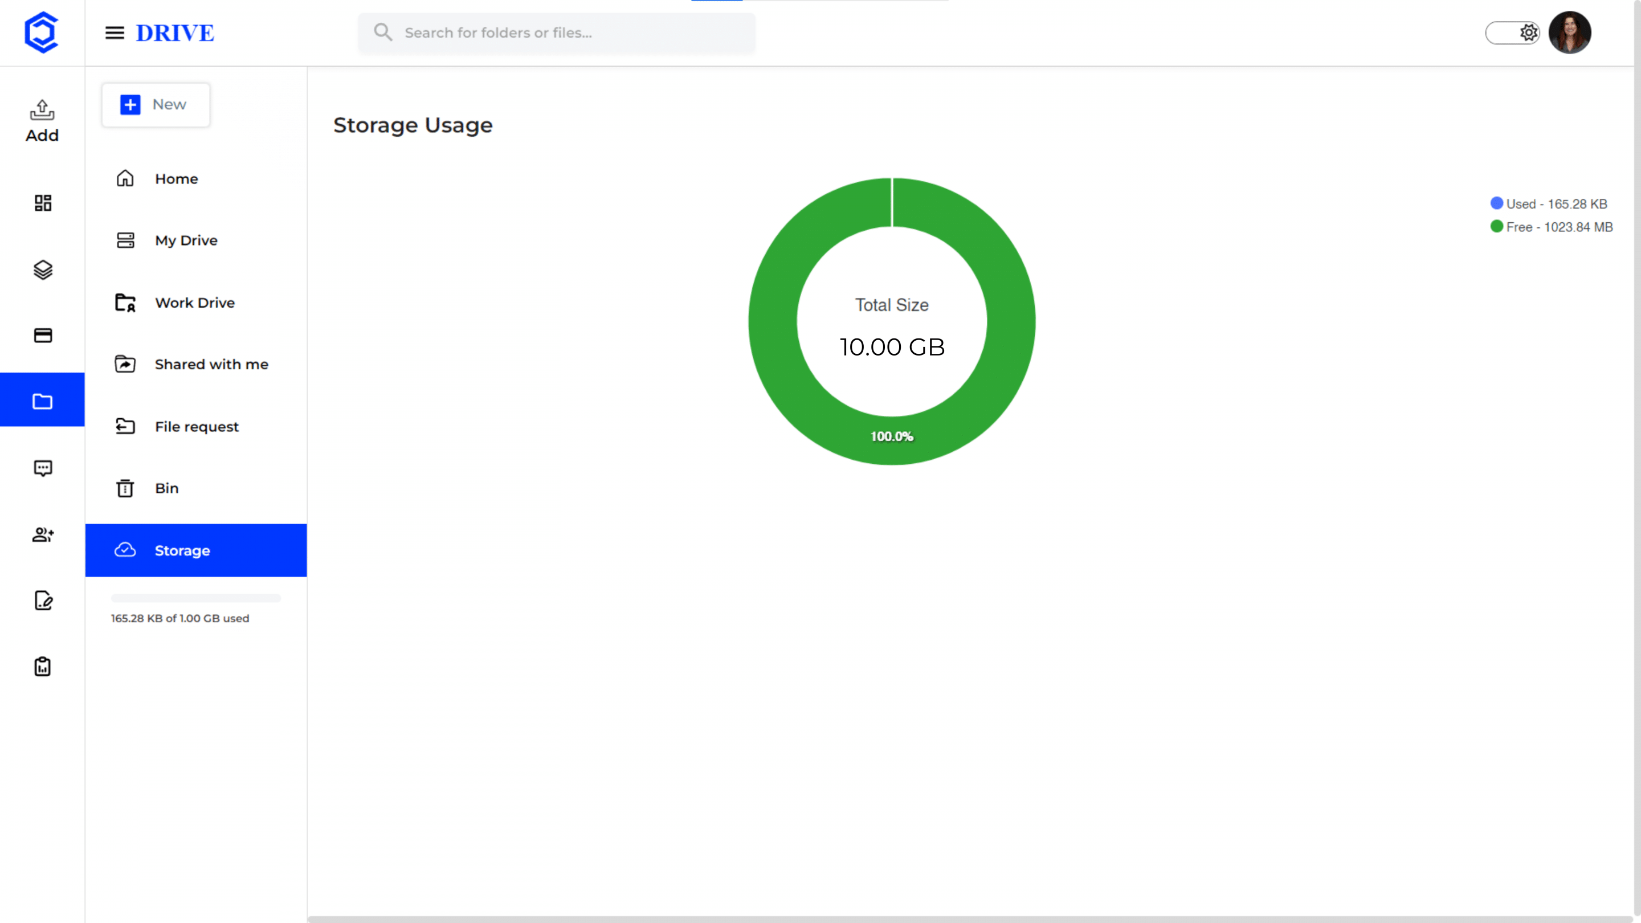Click the Add upload icon
The image size is (1641, 923).
click(x=42, y=109)
